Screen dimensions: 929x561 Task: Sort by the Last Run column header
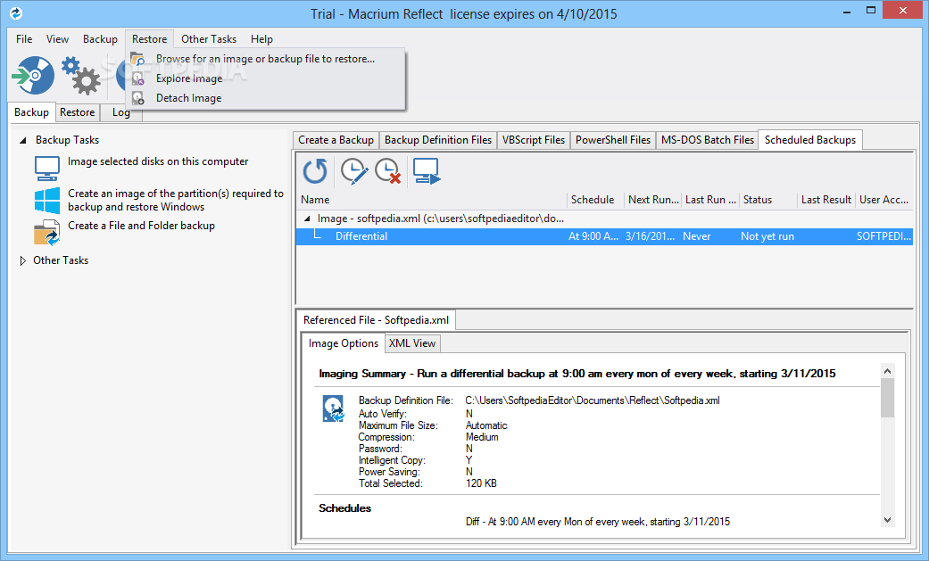coord(710,200)
